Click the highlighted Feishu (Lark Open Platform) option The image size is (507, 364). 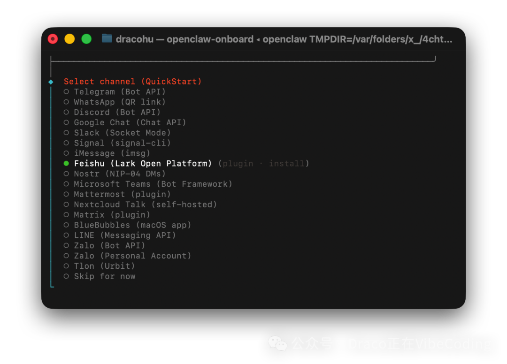[142, 163]
